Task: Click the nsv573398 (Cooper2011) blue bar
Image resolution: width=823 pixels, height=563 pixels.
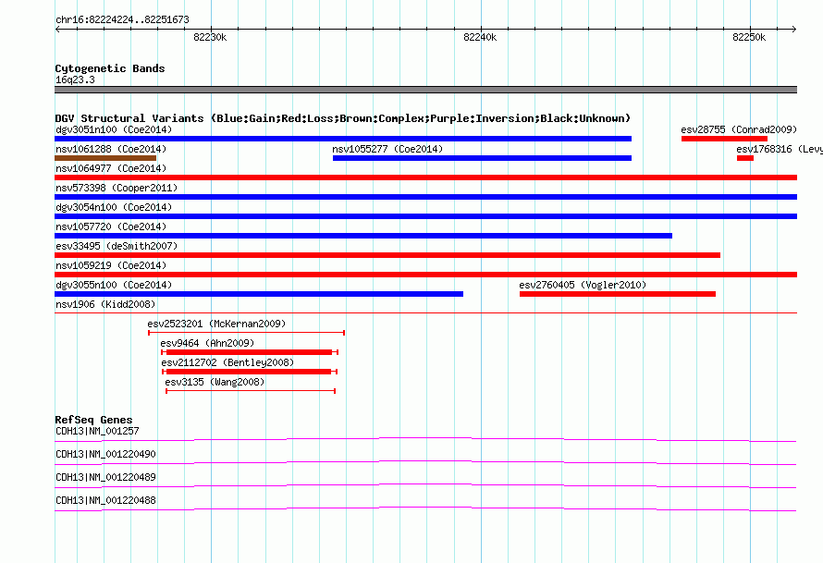Action: tap(425, 197)
